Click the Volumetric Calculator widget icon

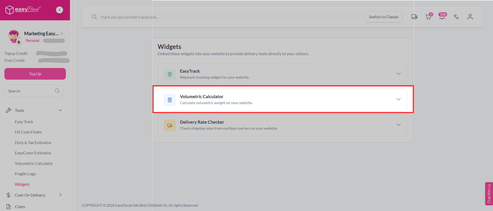[170, 100]
